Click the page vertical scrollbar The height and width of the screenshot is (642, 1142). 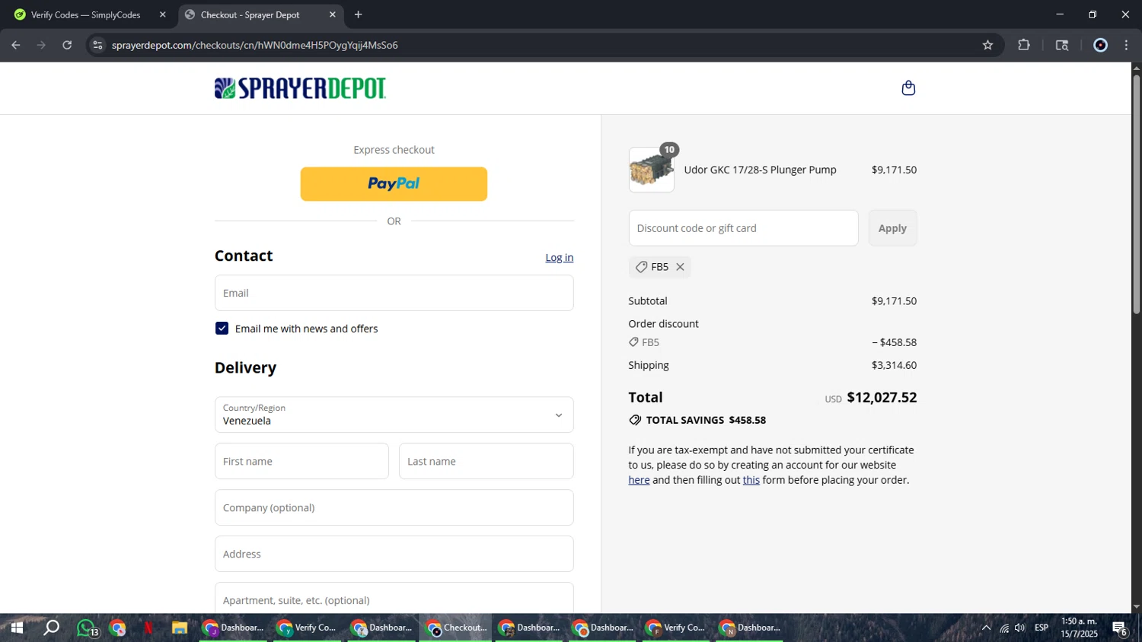(1136, 195)
